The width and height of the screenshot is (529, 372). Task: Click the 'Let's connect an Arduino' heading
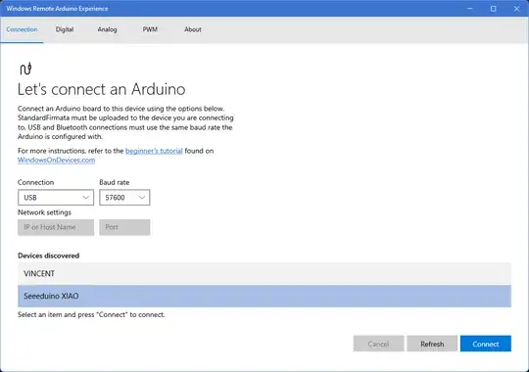pyautogui.click(x=101, y=90)
